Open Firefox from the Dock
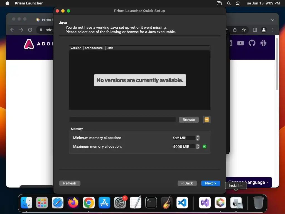This screenshot has height=214, width=285. (x=73, y=203)
